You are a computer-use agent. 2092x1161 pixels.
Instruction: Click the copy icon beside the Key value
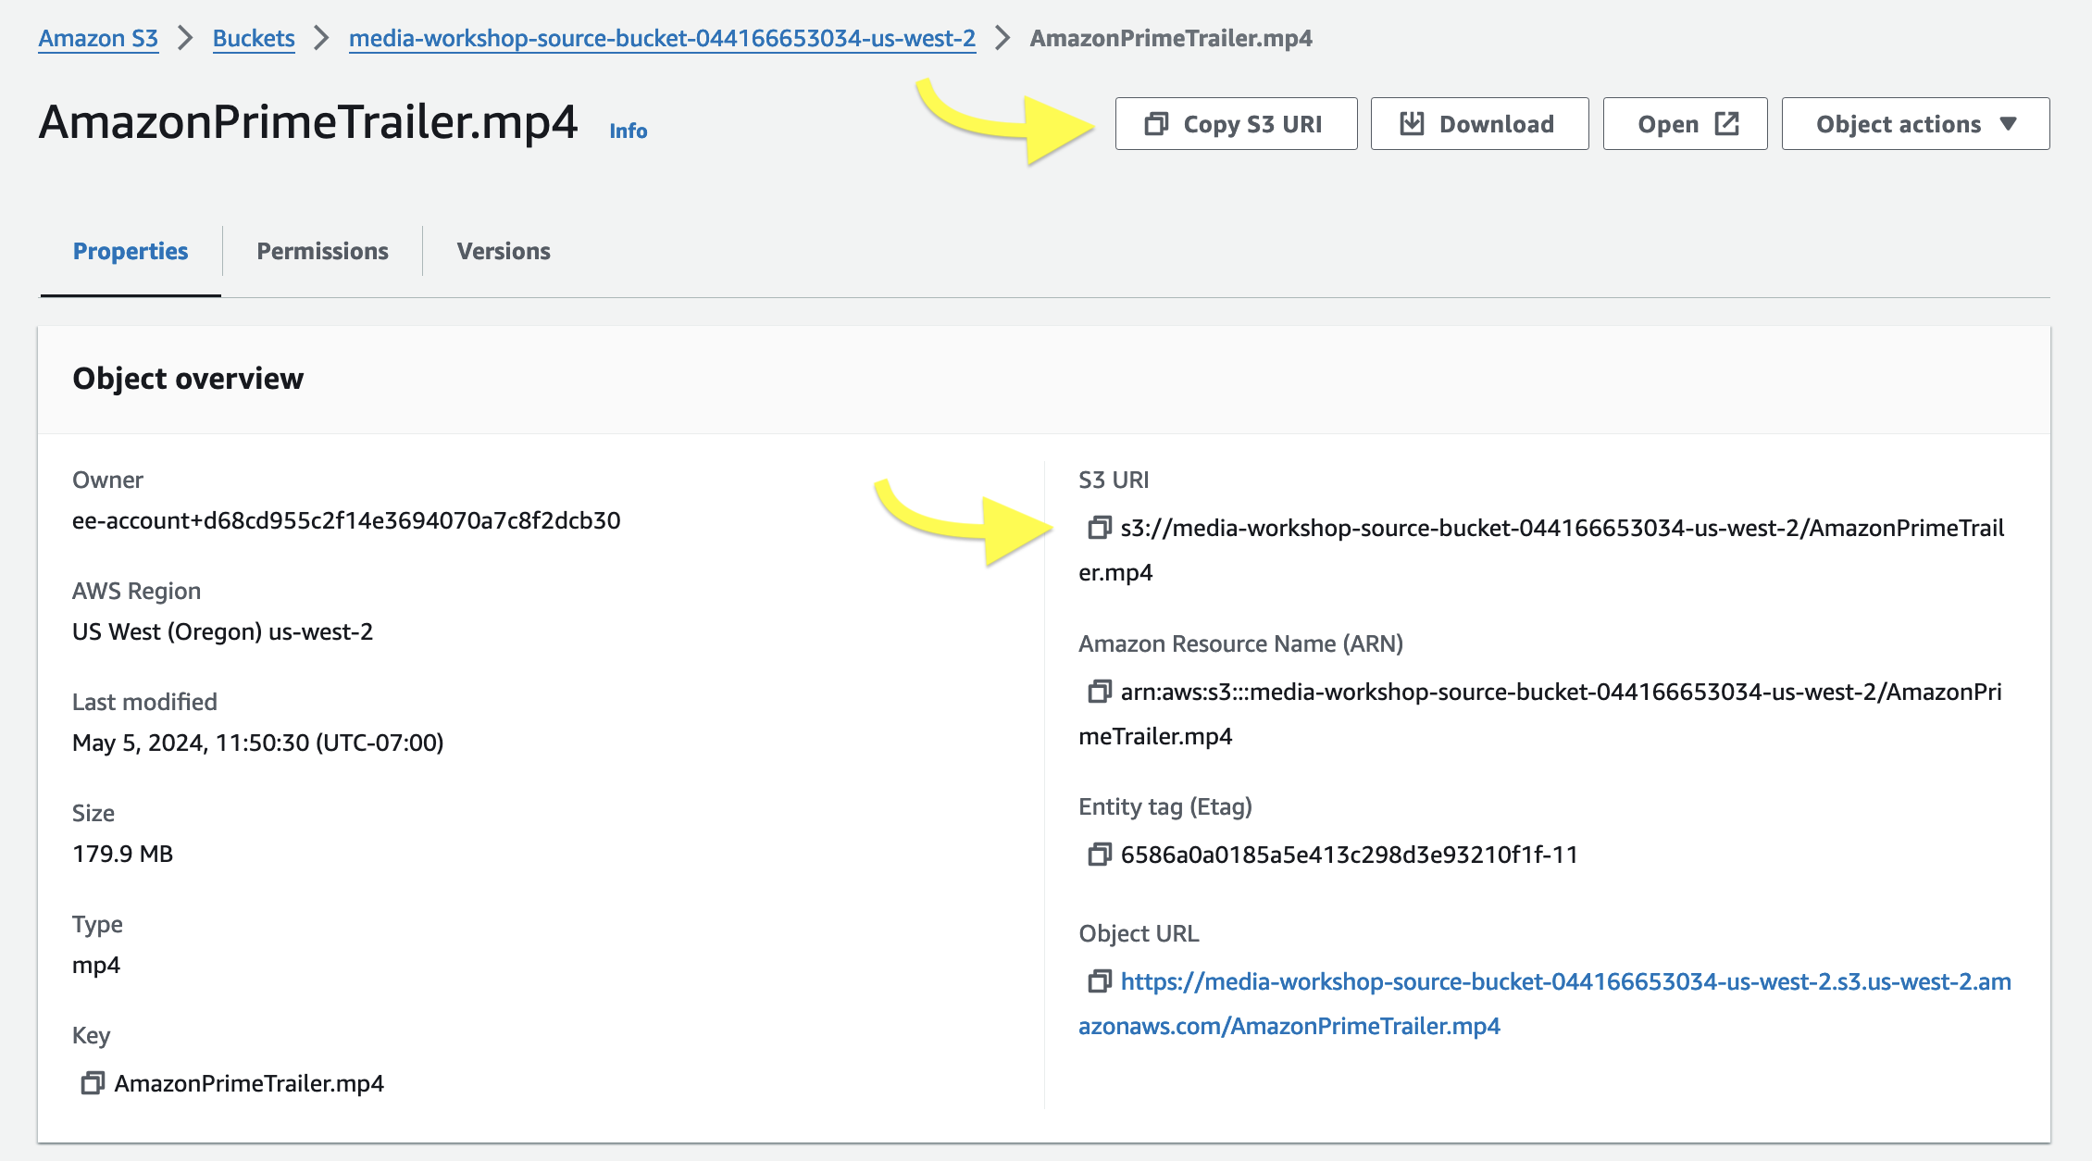pyautogui.click(x=93, y=1083)
